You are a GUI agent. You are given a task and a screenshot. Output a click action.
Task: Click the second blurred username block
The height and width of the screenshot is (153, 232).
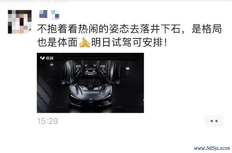[55, 15]
